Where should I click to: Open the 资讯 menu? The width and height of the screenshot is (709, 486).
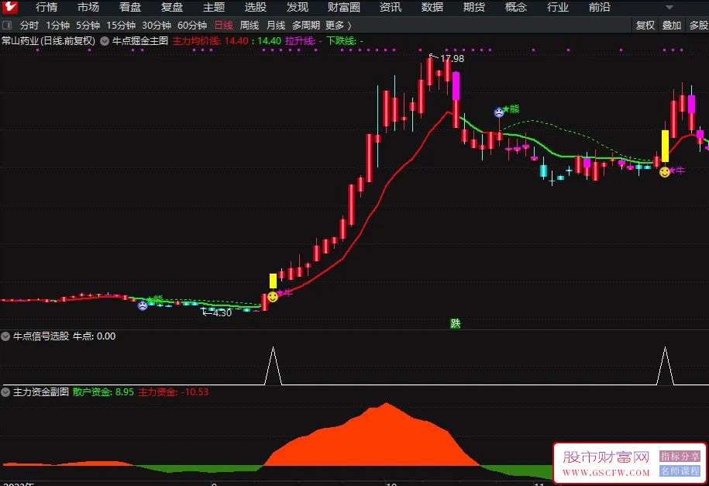point(391,7)
